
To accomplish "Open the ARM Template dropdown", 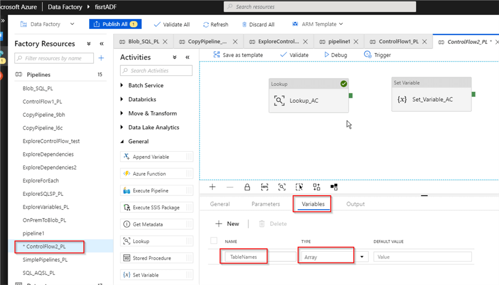I will [x=317, y=24].
